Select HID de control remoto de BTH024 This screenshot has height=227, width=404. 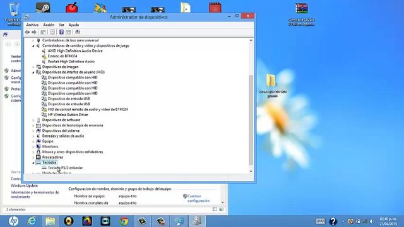pyautogui.click(x=88, y=109)
